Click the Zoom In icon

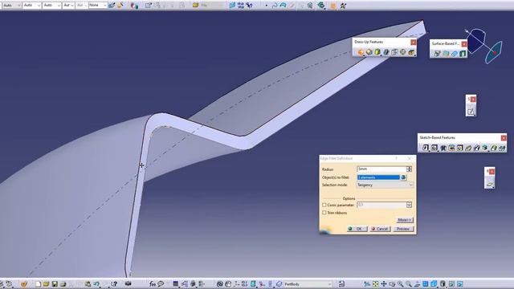(x=400, y=283)
